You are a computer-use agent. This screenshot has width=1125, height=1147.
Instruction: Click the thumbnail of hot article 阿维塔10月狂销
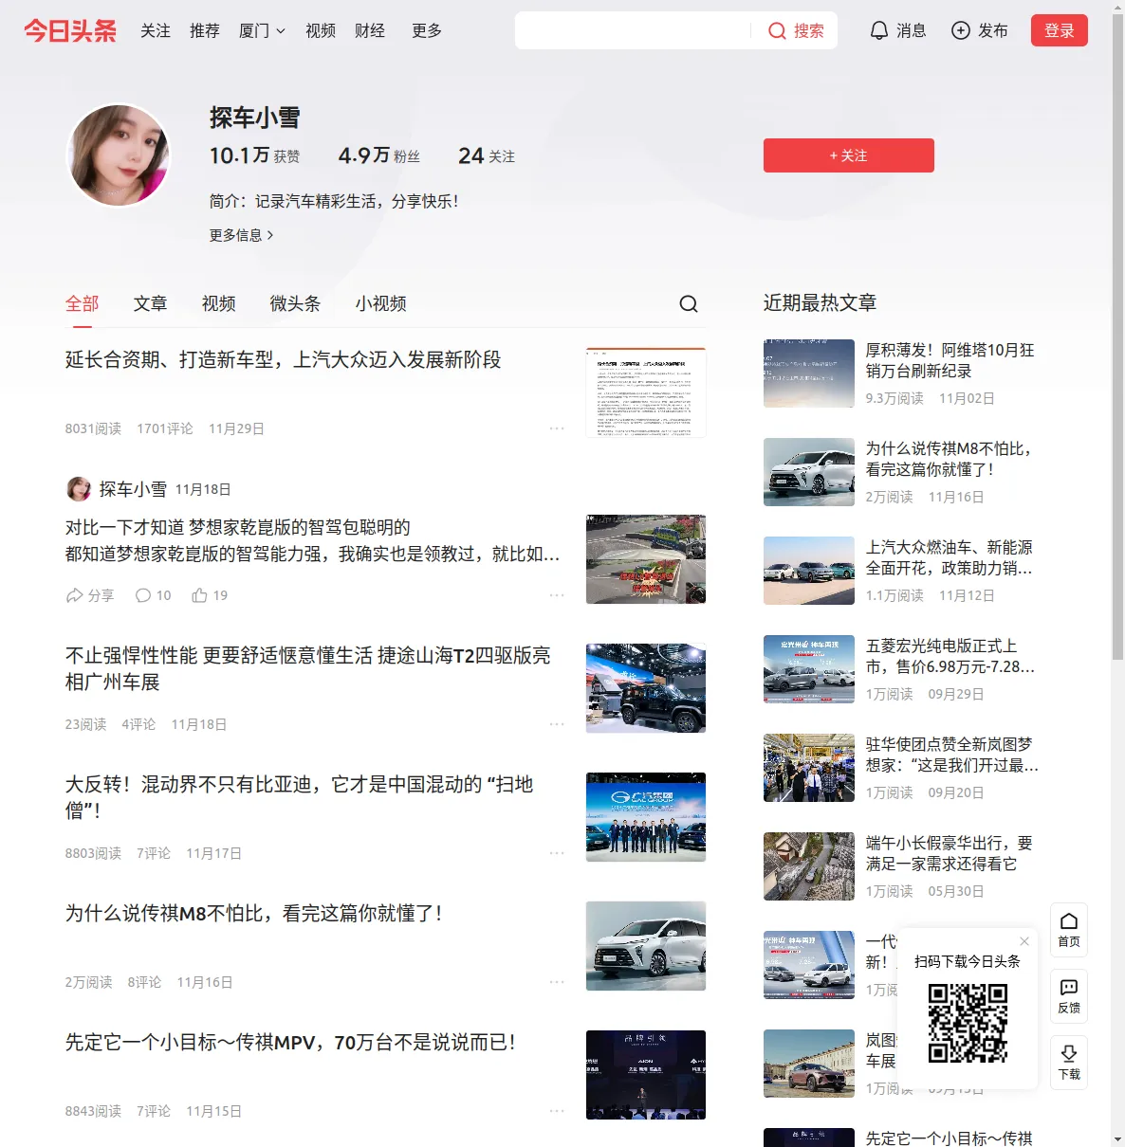coord(809,373)
